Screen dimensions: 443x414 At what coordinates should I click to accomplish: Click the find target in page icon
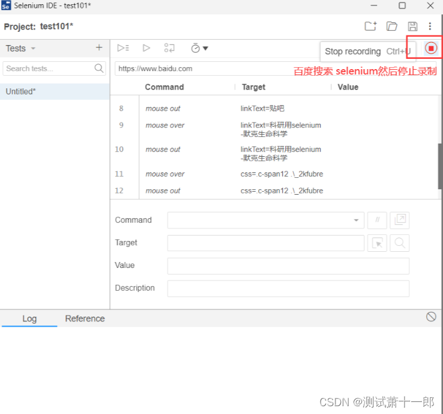(x=400, y=243)
